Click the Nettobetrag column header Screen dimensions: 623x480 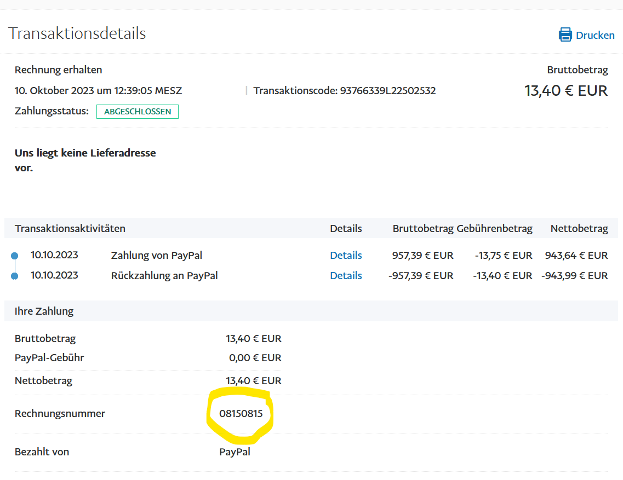pyautogui.click(x=579, y=228)
